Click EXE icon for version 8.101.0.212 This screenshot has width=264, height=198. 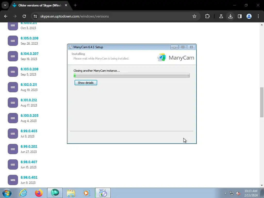click(13, 103)
